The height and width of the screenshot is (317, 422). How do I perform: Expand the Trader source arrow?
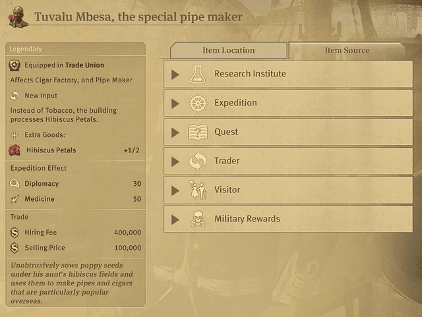pyautogui.click(x=175, y=161)
